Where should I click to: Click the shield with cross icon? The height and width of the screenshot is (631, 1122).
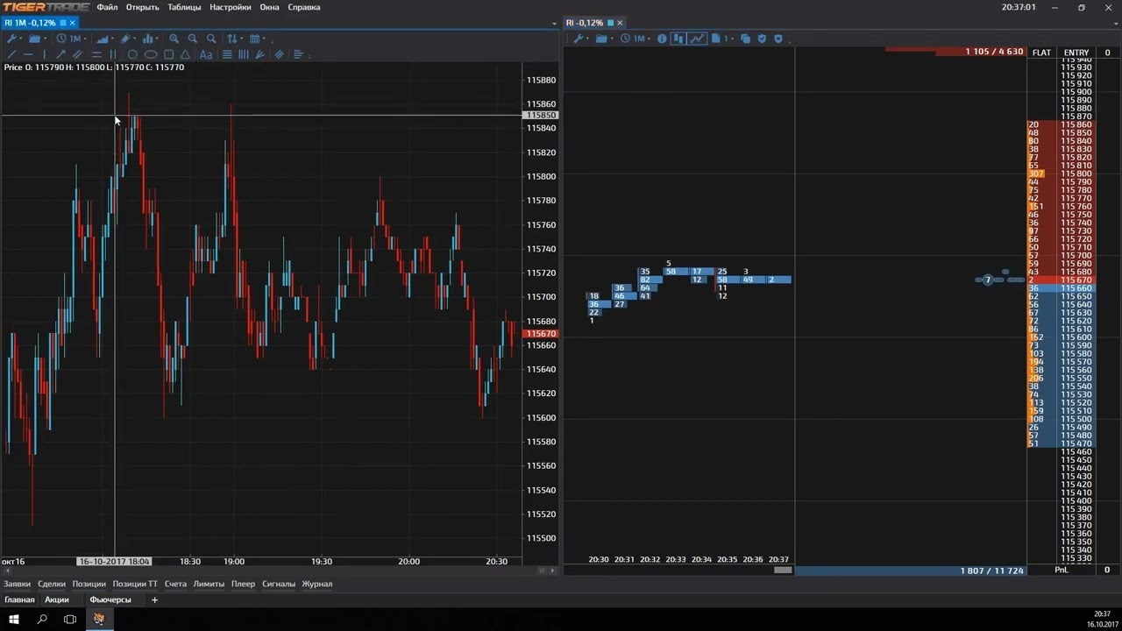[778, 39]
